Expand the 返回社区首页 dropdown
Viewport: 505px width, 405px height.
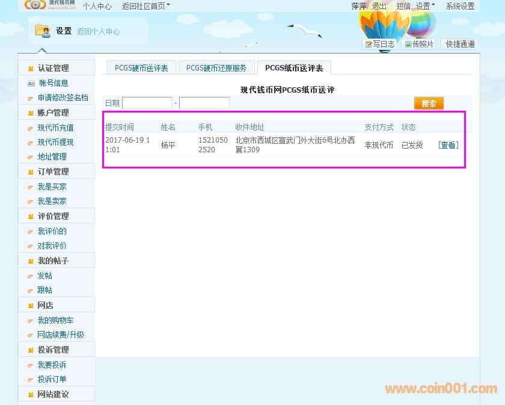(145, 6)
